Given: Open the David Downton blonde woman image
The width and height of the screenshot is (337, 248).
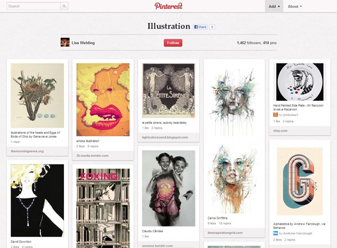Looking at the screenshot, I should coord(38,200).
